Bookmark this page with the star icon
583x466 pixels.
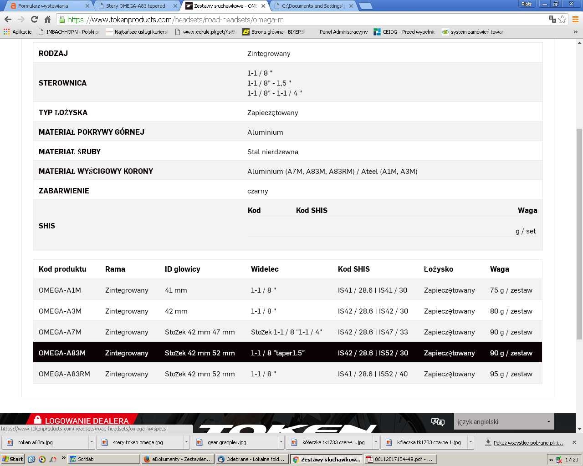(563, 19)
